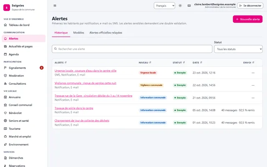Open the Français language dropdown
Image resolution: width=267 pixels, height=167 pixels.
[x=164, y=5]
